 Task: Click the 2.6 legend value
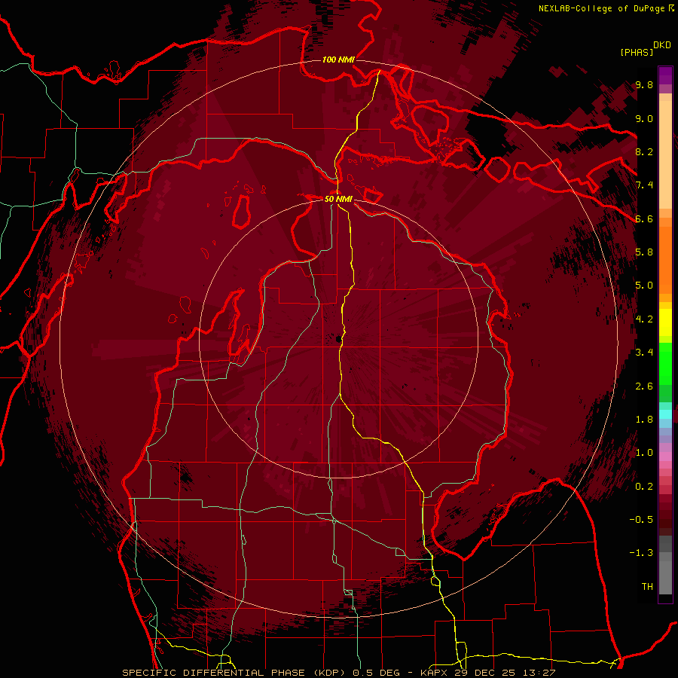644,386
